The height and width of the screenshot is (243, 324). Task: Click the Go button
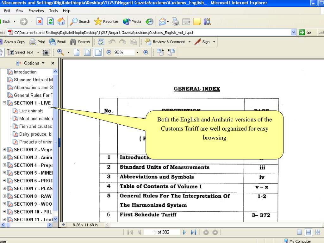305,33
